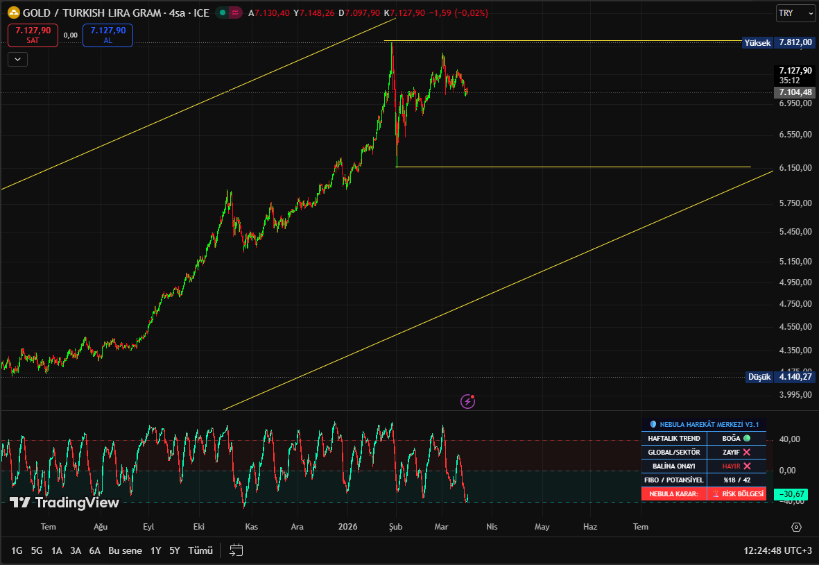Click the TradingView logo
Viewport: 819px width, 565px height.
click(64, 503)
